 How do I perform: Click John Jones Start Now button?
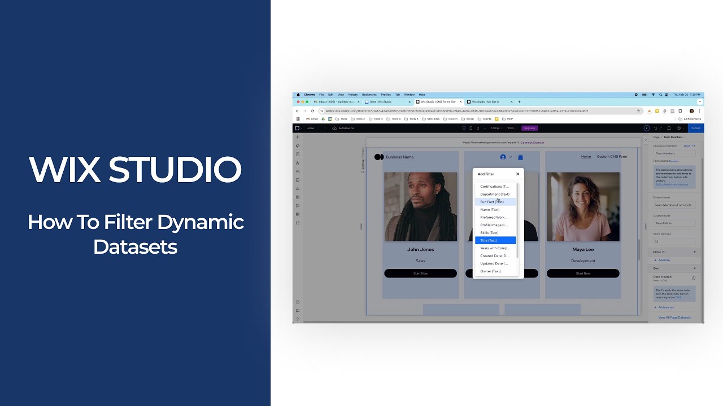[x=420, y=273]
